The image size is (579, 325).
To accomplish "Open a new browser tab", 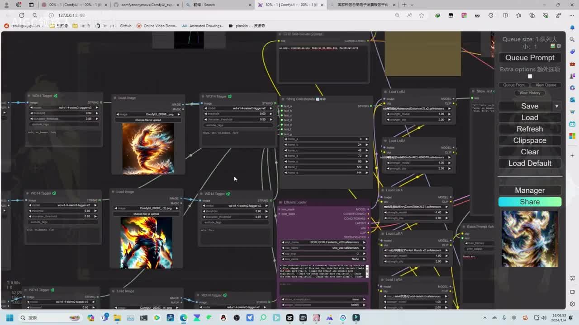I will [x=404, y=5].
